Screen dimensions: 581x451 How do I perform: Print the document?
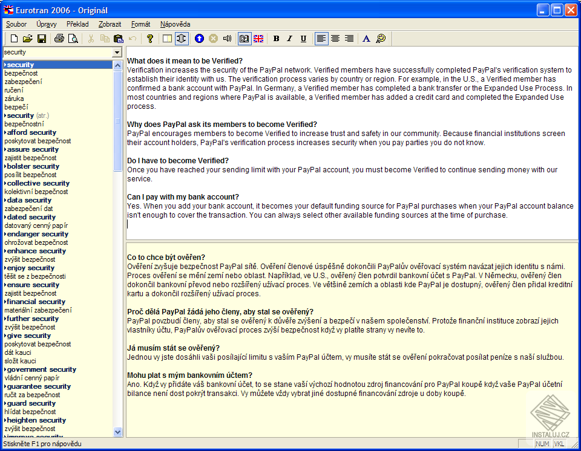(x=59, y=39)
